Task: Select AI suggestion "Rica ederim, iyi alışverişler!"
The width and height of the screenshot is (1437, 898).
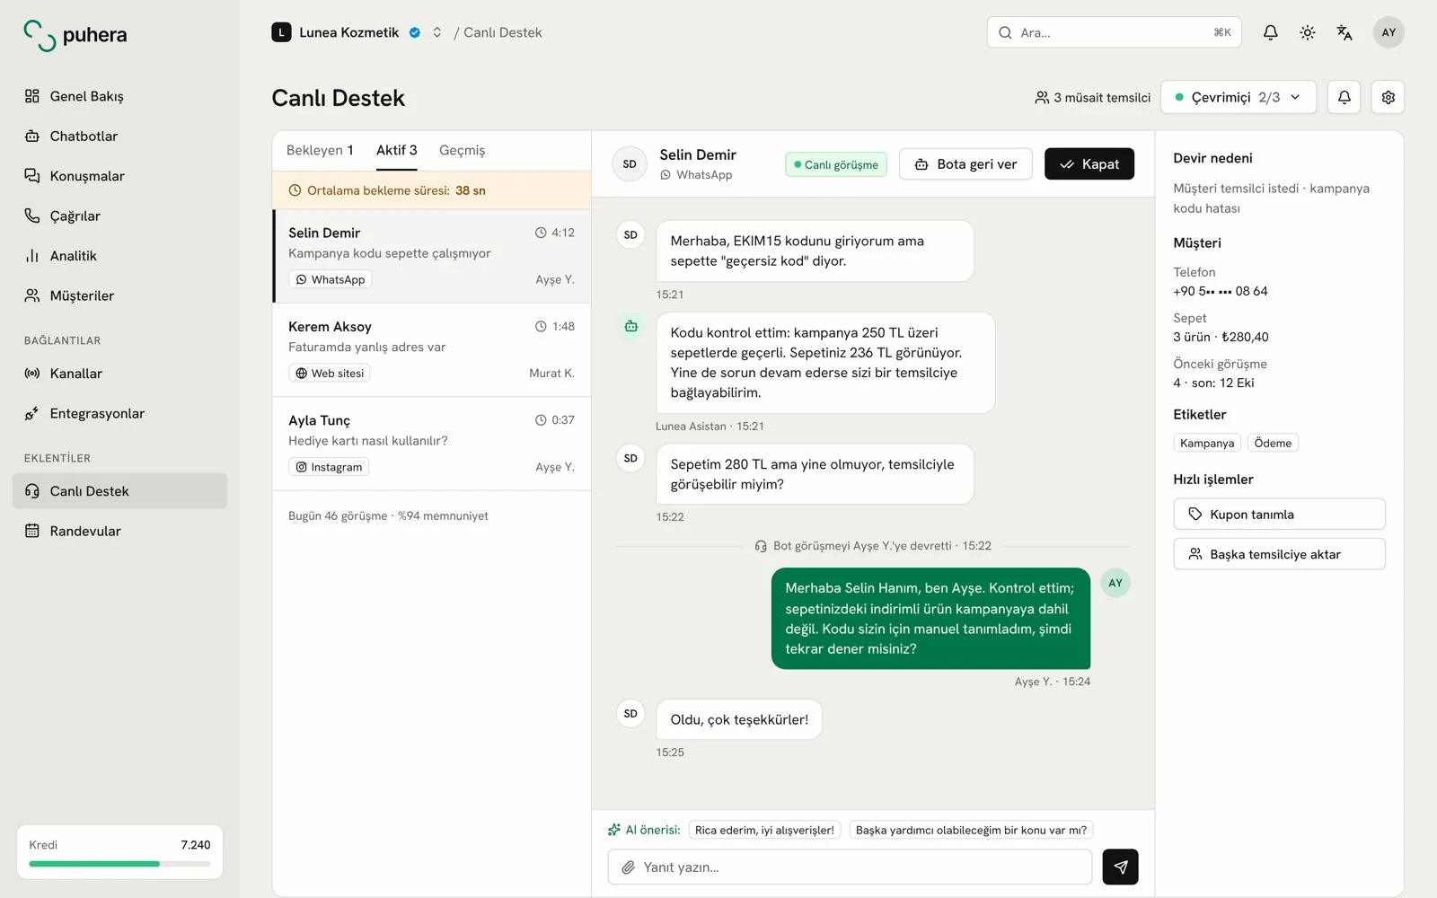Action: [764, 830]
